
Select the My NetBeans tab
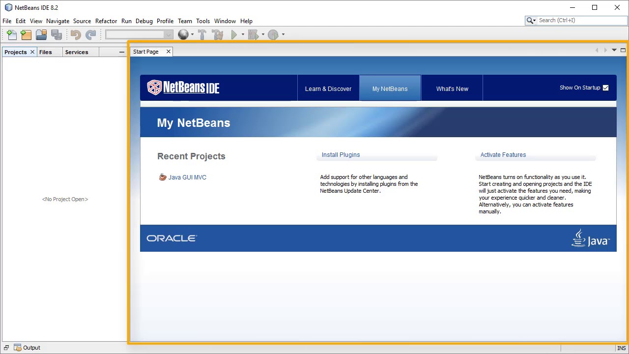click(x=390, y=88)
